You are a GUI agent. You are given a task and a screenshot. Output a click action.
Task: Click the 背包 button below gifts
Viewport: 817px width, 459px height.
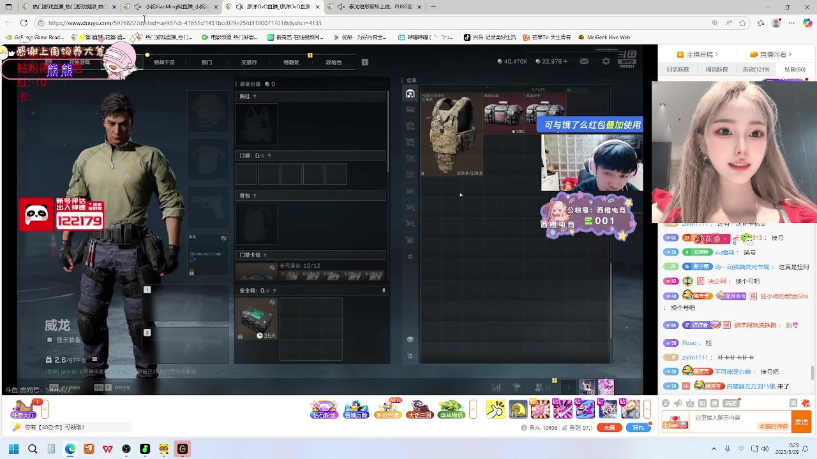(x=638, y=428)
